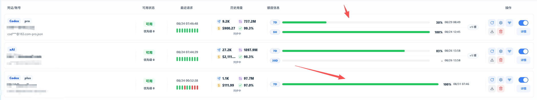This screenshot has width=537, height=100.
Task: Open 详情 for the Codex plus account
Action: click(x=523, y=89)
